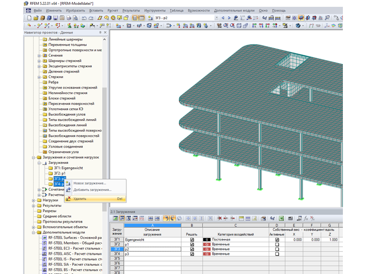Click the highlighted mesh display toolbar icon
This screenshot has width=366, height=274.
tap(301, 18)
